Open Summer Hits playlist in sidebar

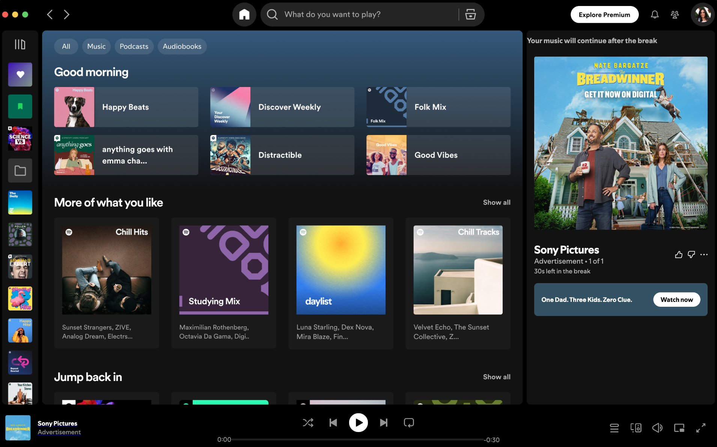[x=20, y=298]
